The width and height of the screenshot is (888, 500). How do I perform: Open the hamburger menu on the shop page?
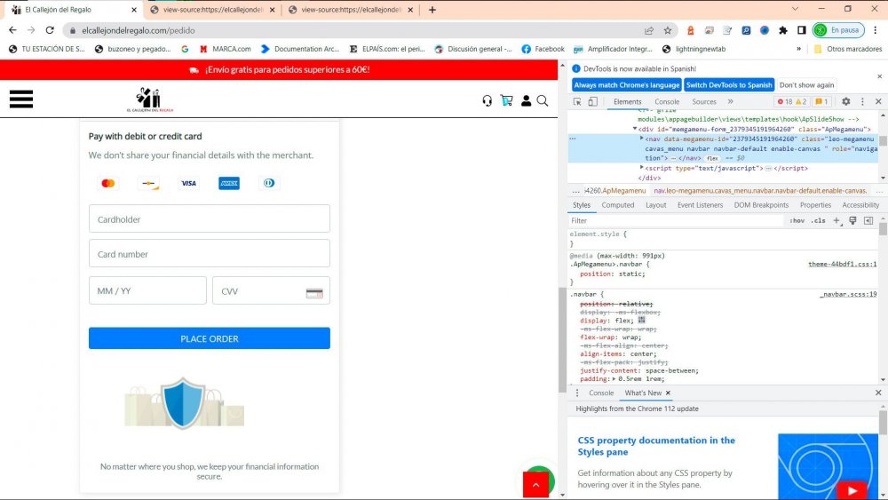pos(21,99)
